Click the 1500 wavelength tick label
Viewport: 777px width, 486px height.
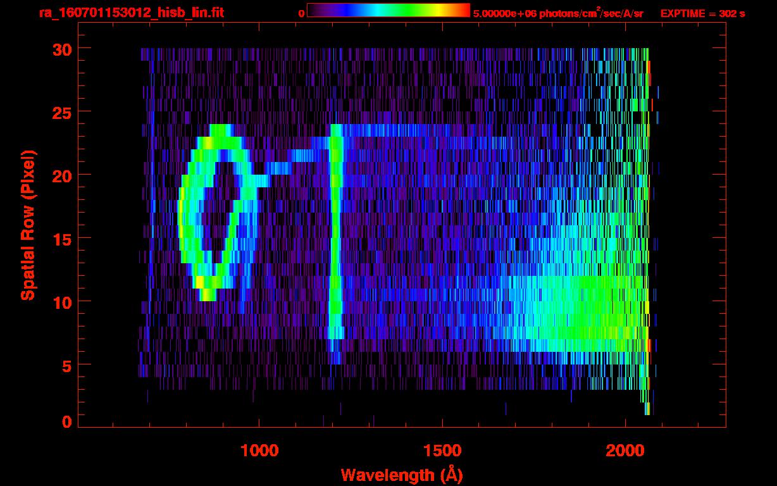[x=442, y=451]
